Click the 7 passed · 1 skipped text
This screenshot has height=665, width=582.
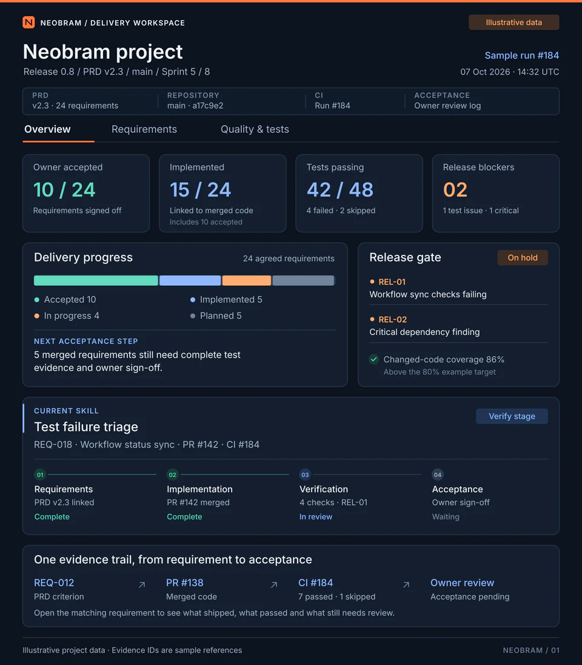point(336,596)
